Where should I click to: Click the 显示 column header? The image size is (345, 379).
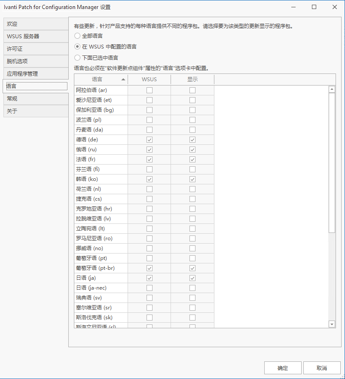pos(192,79)
